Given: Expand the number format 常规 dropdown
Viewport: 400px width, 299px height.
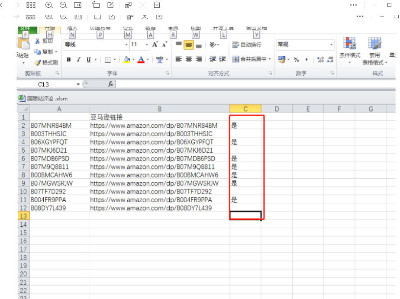Looking at the screenshot, I should tap(332, 45).
